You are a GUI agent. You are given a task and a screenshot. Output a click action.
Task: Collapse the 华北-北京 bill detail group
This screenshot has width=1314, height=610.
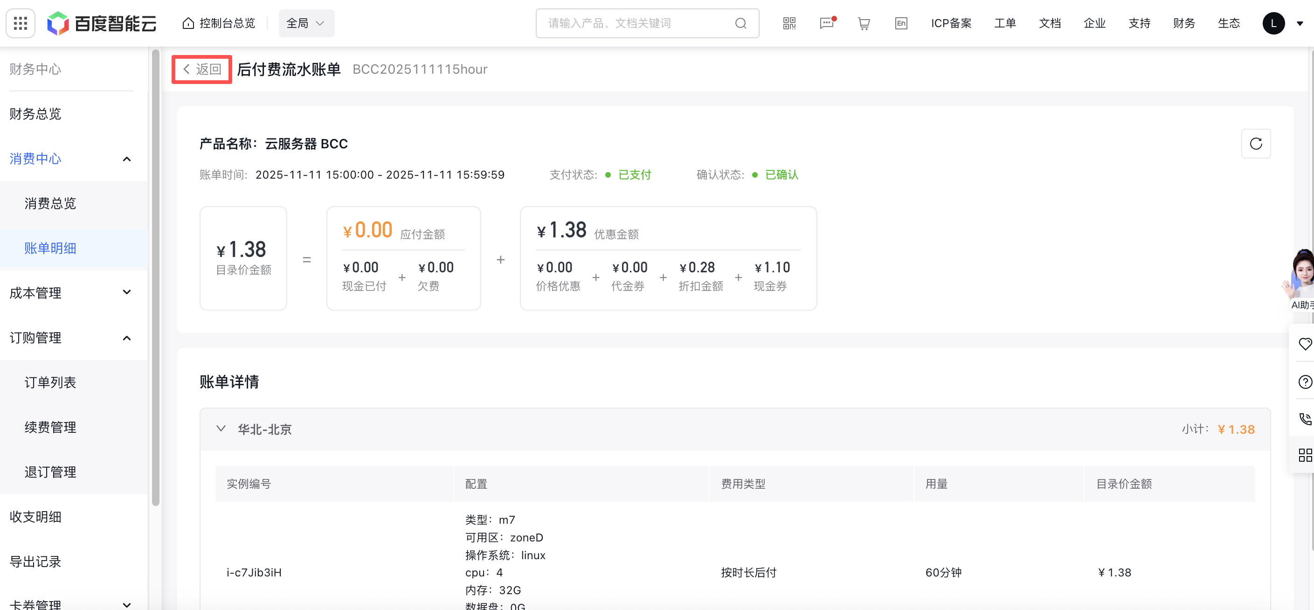[x=221, y=429]
